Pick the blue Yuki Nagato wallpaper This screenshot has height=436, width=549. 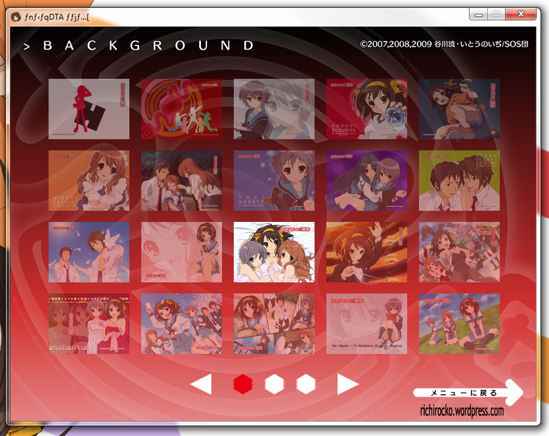(x=274, y=181)
